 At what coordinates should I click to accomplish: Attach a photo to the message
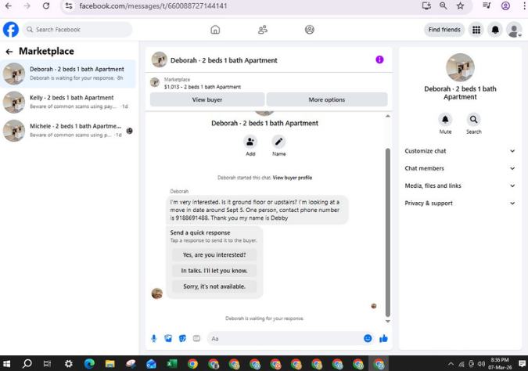coord(168,338)
